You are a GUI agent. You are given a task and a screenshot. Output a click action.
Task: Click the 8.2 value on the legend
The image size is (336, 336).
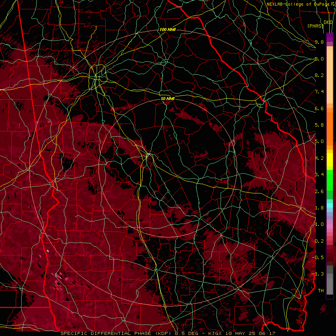(319, 75)
